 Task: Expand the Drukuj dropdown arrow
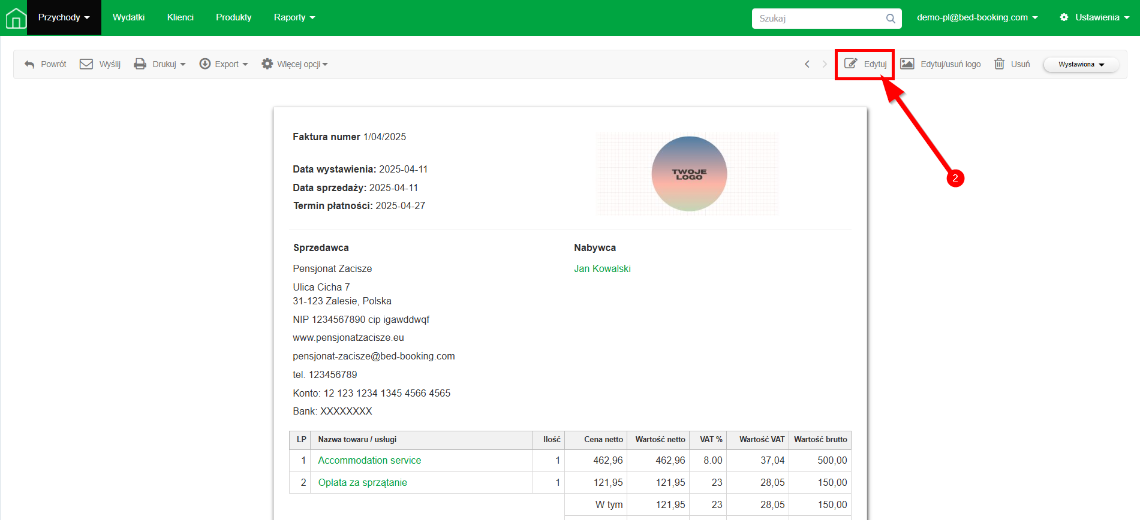pyautogui.click(x=183, y=65)
